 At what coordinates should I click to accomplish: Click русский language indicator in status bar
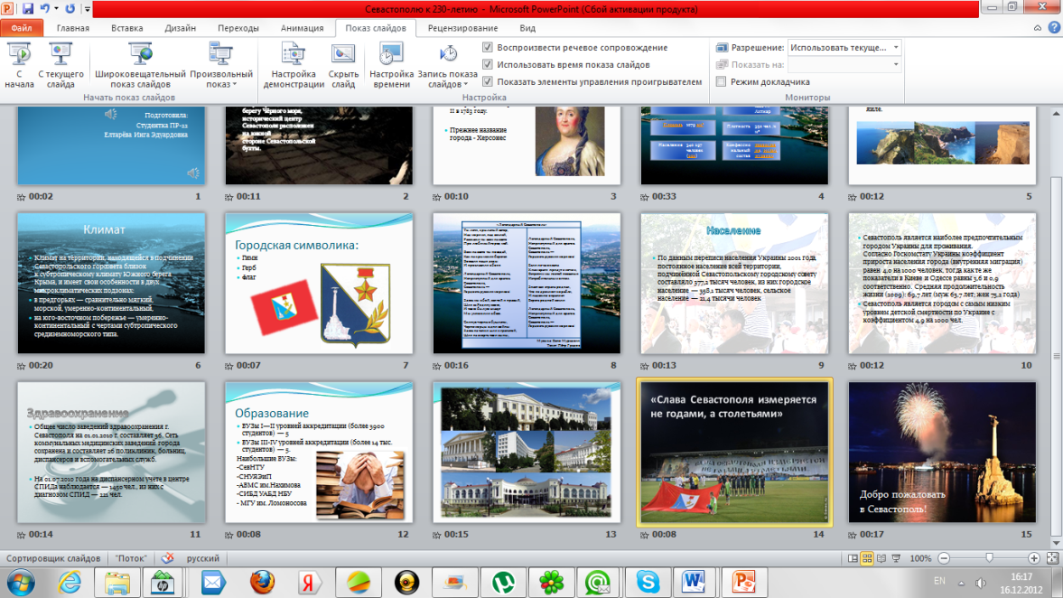(x=202, y=558)
